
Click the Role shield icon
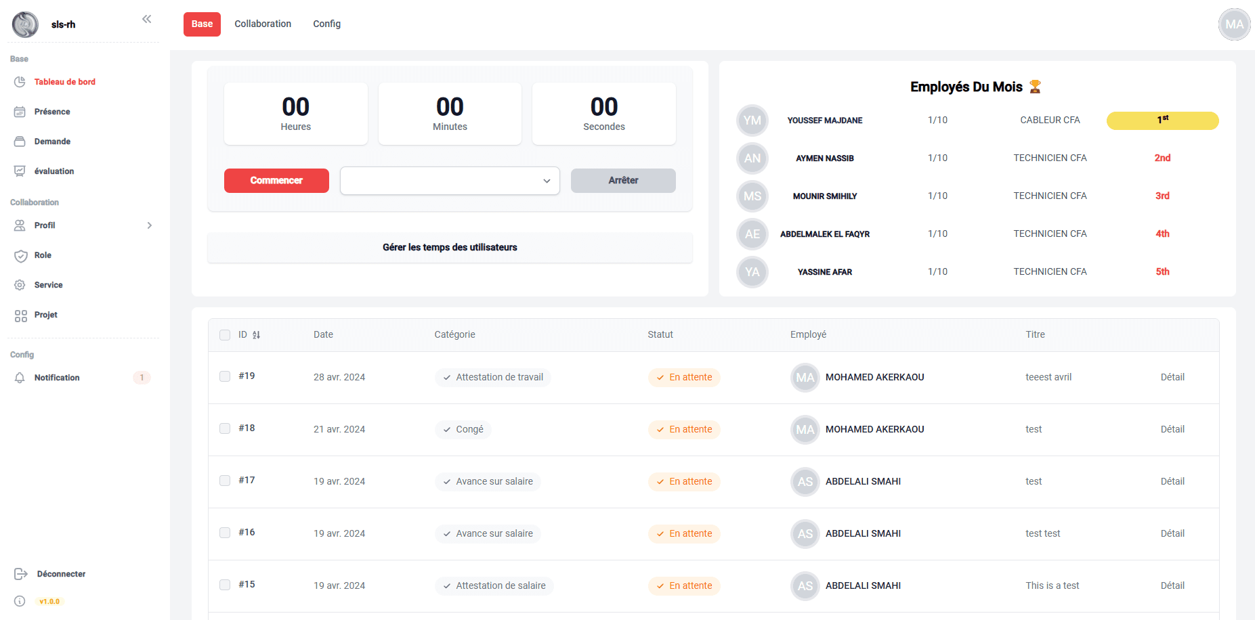20,256
